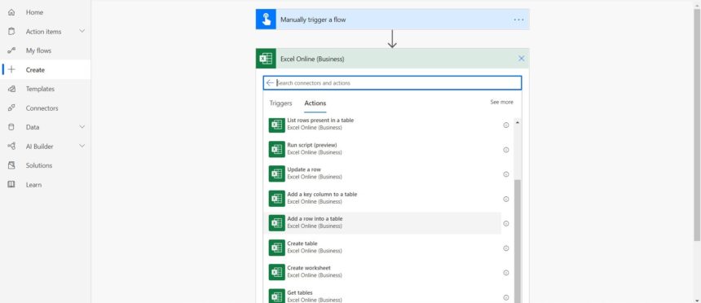Click the Excel Online header icon

(266, 59)
